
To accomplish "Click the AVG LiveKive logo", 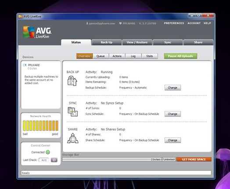I will click(37, 32).
